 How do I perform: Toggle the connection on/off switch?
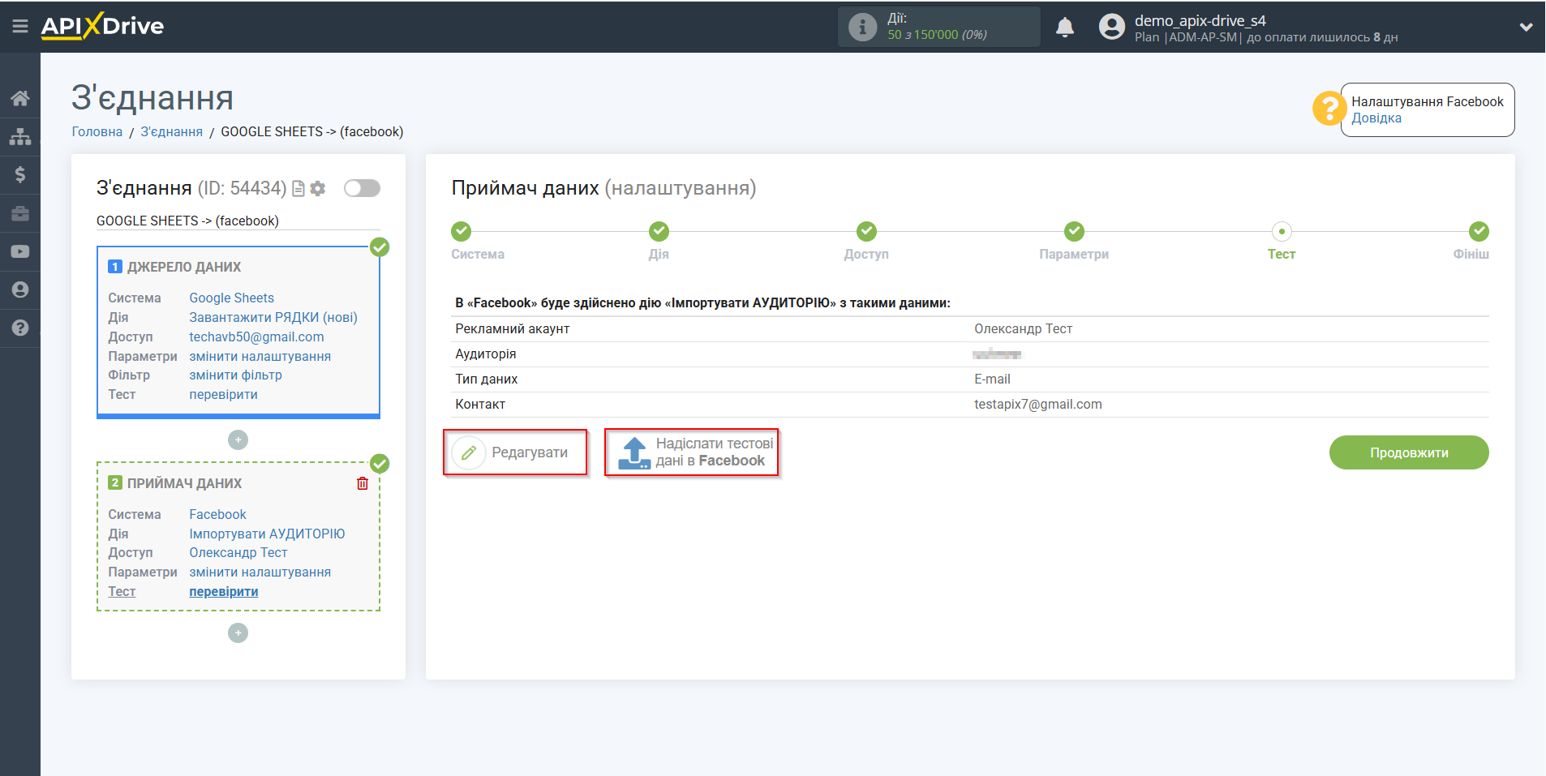point(362,188)
